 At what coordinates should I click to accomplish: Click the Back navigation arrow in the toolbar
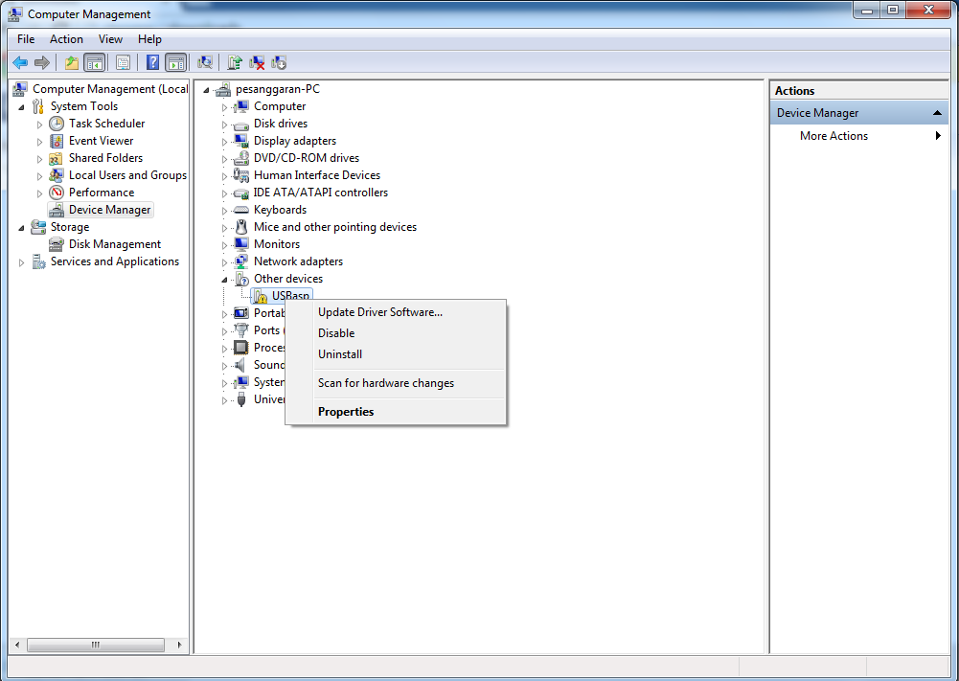[x=19, y=61]
